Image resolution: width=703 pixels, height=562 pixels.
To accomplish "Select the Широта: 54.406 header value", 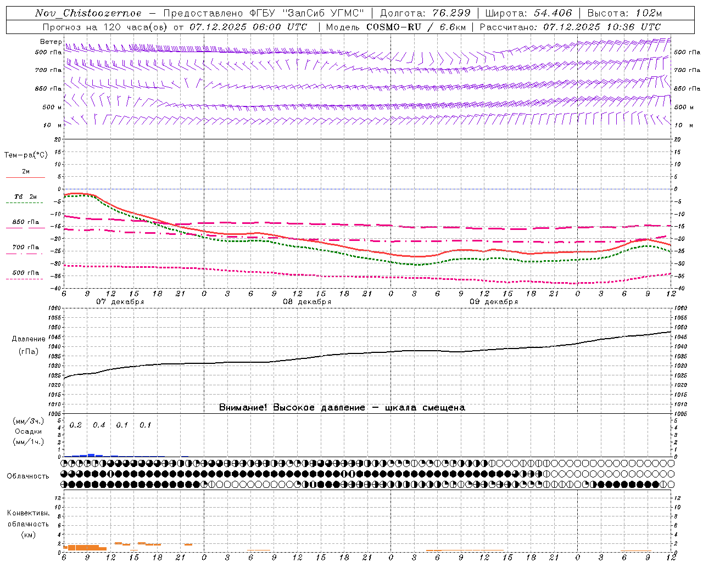I will coord(528,13).
